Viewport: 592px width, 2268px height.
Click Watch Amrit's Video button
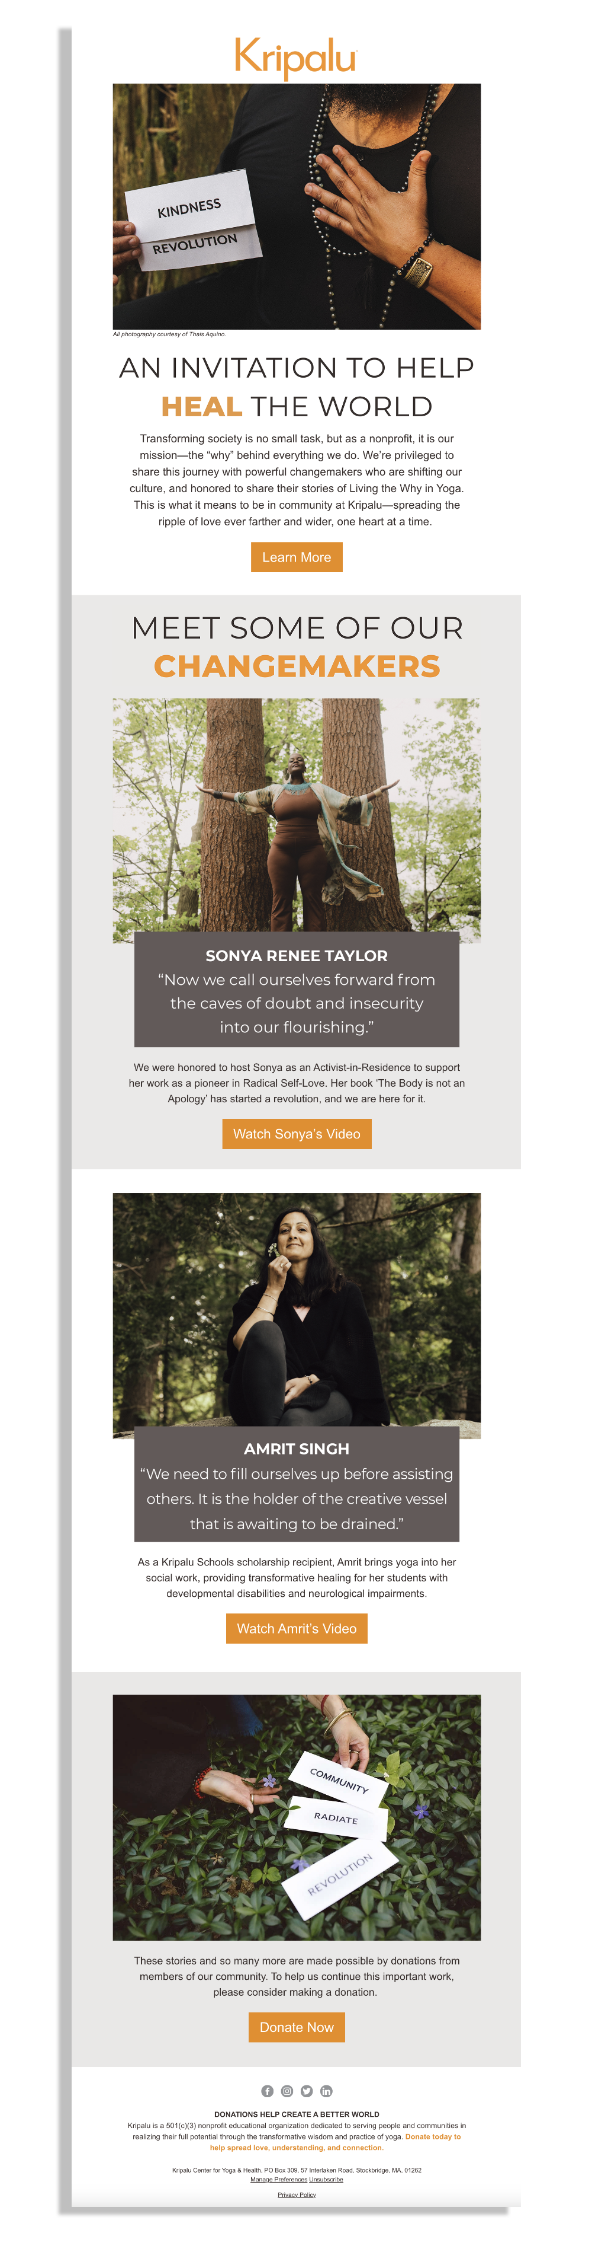[x=297, y=1628]
